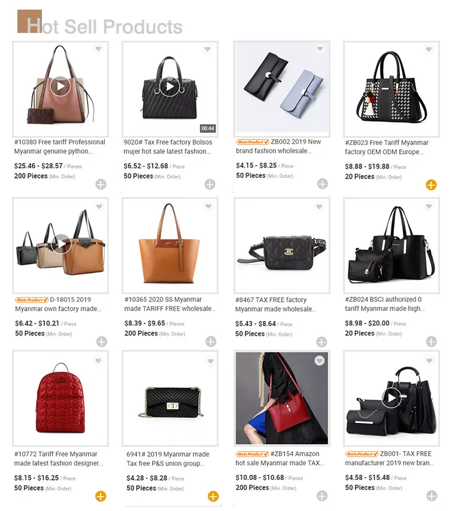The image size is (449, 511).
Task: Favorite the #10380 python handbag with heart icon
Action: (98, 49)
